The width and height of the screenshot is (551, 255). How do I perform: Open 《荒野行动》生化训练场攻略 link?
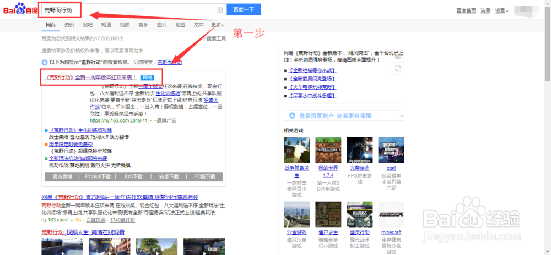80,130
